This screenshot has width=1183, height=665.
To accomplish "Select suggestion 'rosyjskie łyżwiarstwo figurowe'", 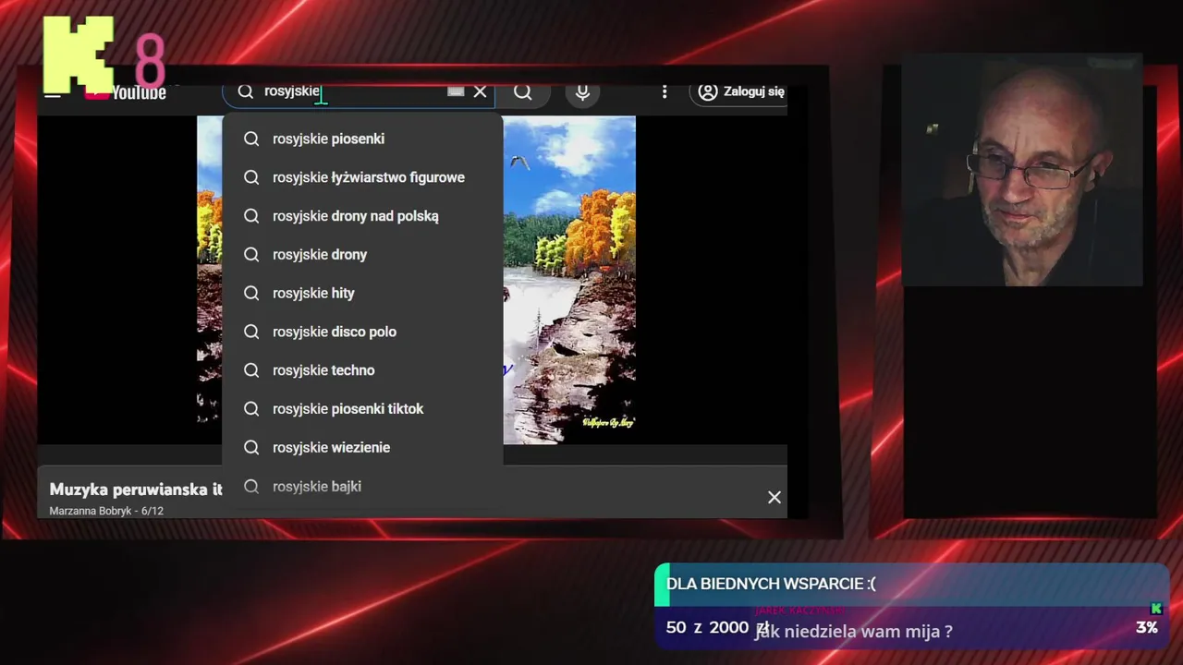I will tap(362, 177).
